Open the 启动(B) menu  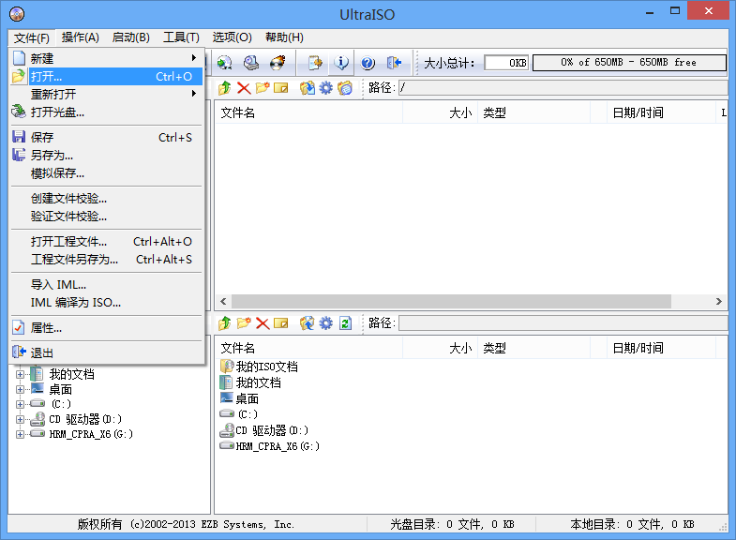131,37
